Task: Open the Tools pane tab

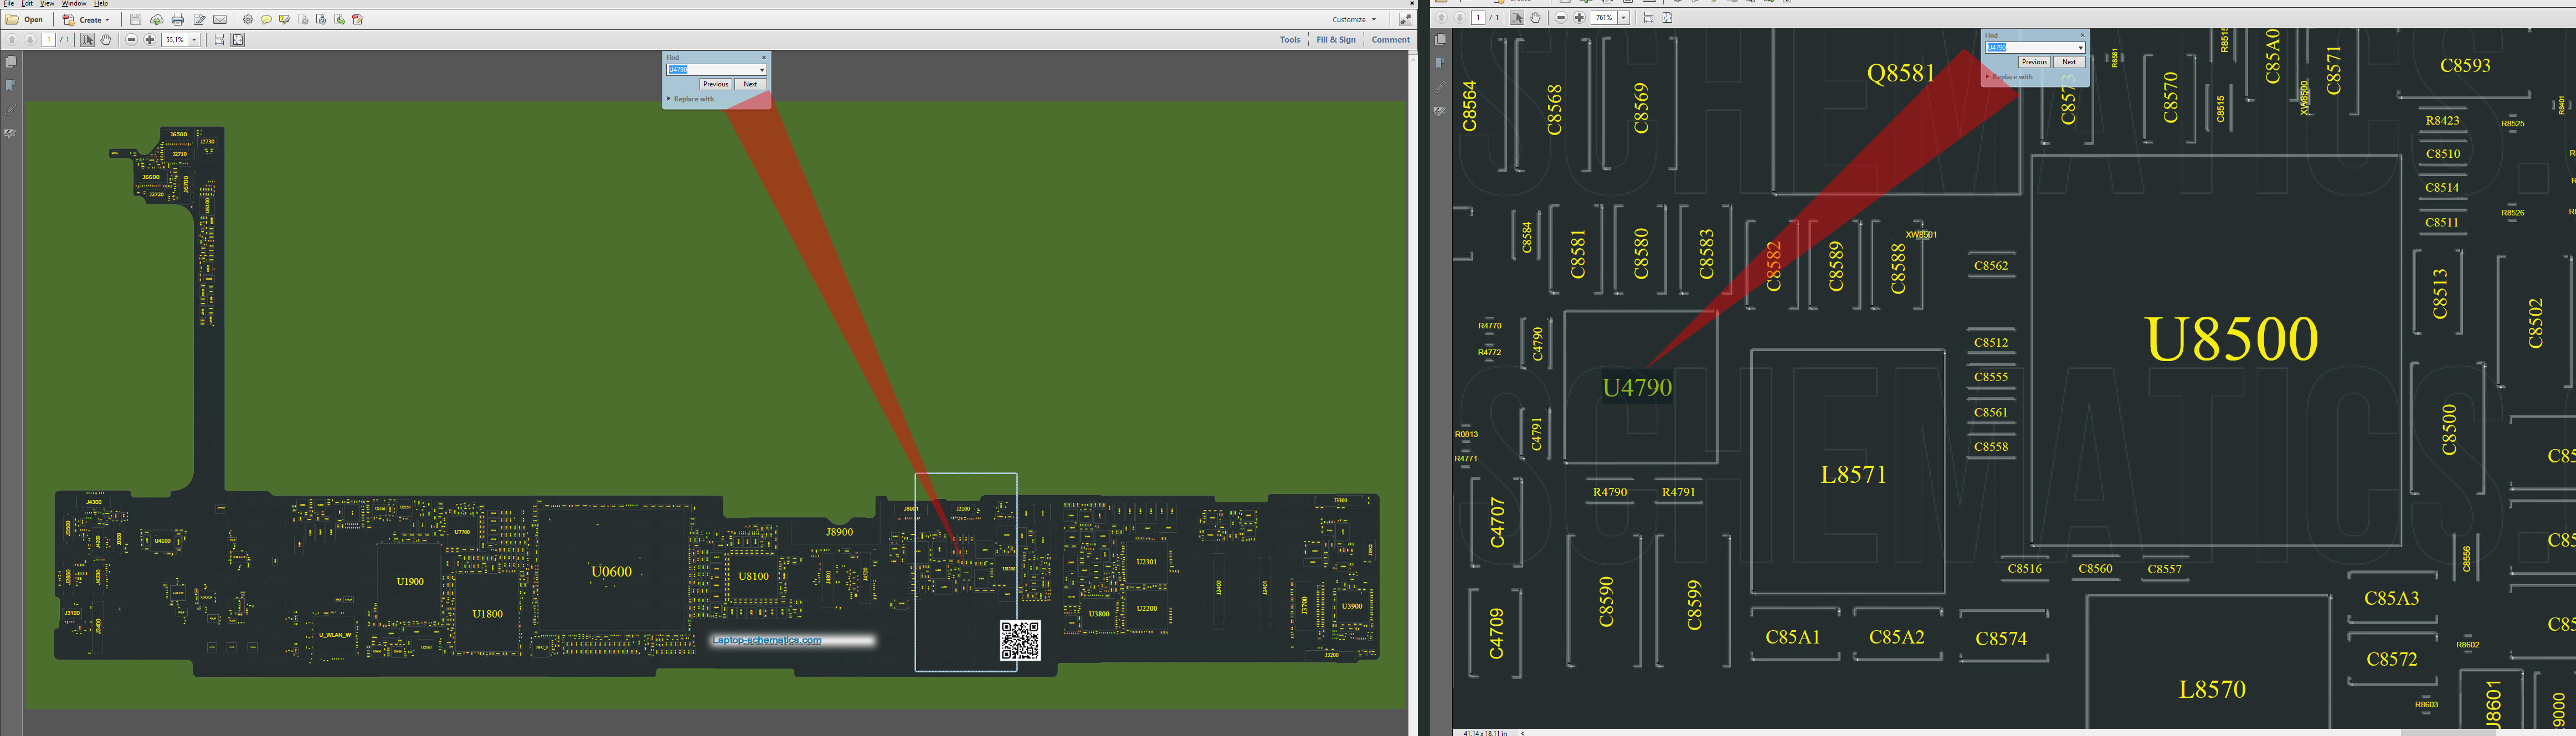Action: click(x=1290, y=40)
